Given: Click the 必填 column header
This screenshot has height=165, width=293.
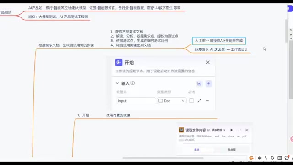Looking at the screenshot, I should pyautogui.click(x=191, y=92).
